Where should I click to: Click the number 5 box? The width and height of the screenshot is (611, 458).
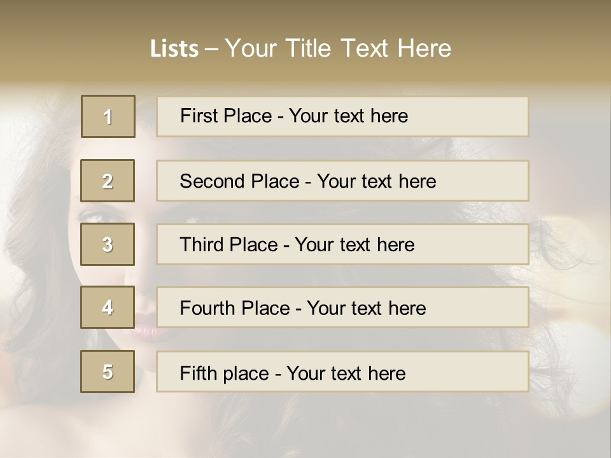tap(108, 371)
